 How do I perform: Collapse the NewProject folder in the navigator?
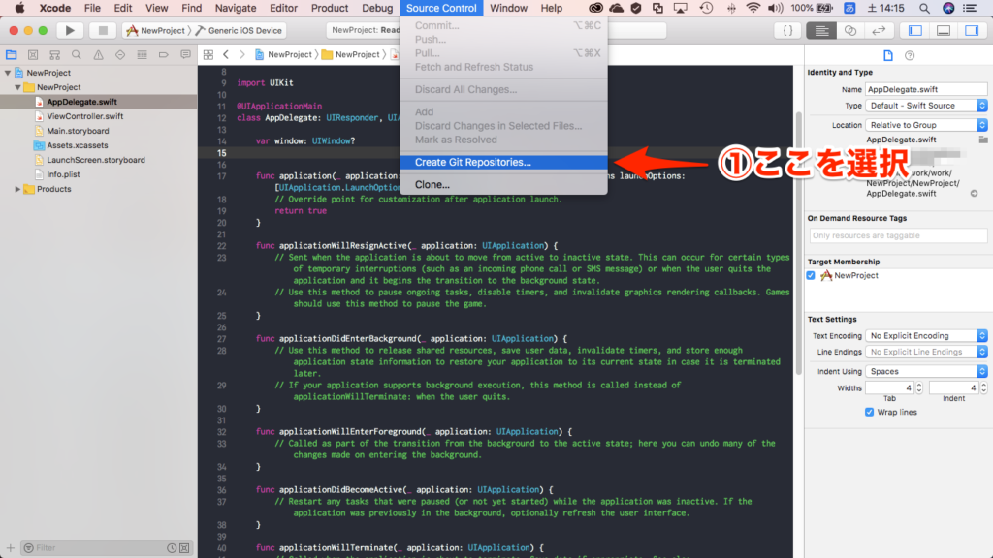pyautogui.click(x=18, y=86)
